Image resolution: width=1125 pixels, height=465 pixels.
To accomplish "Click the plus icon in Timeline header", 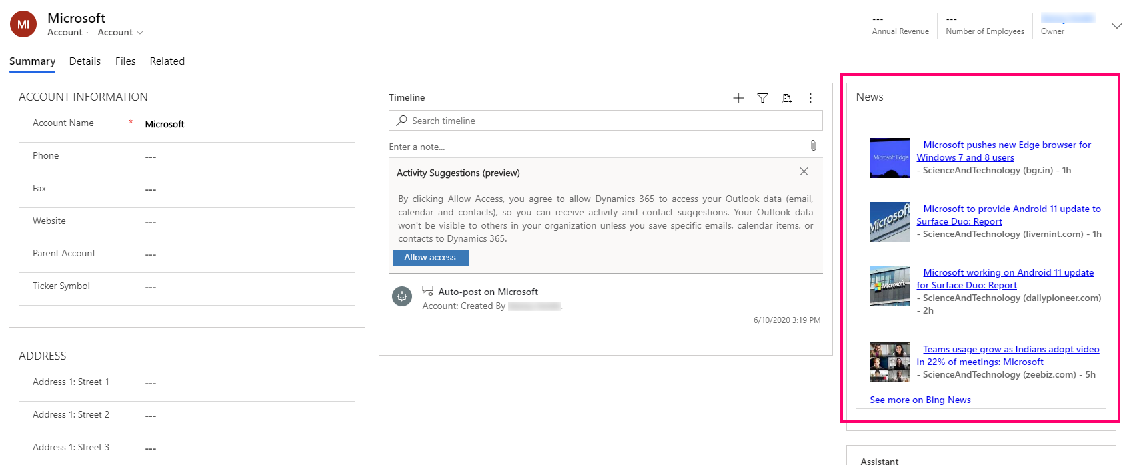I will [738, 98].
